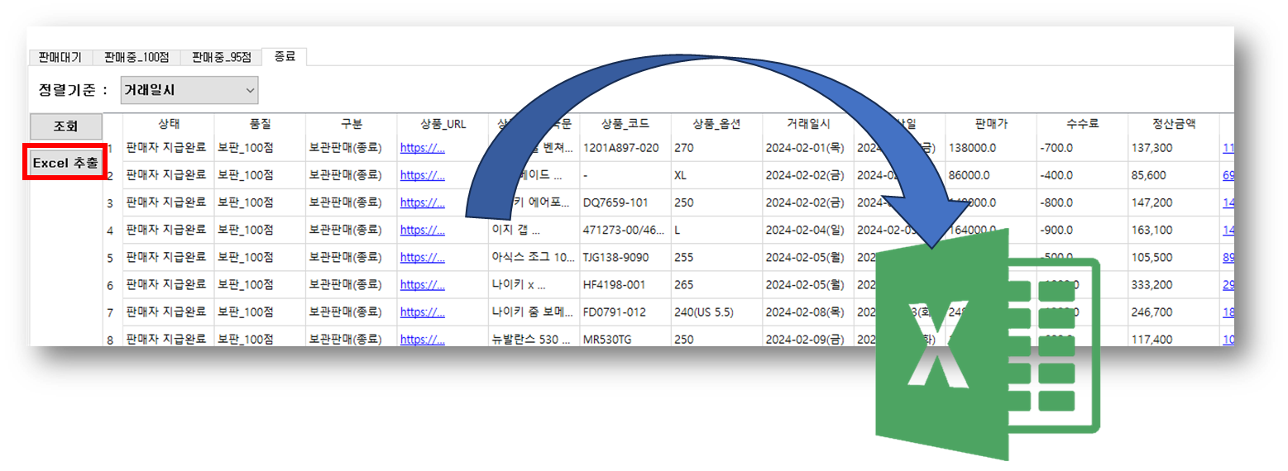
Task: Sort by the 거래일시 column header
Action: (808, 124)
